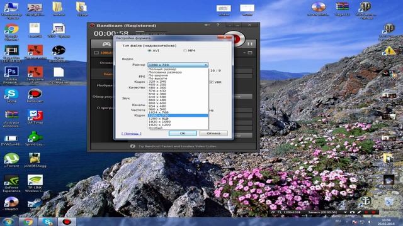
Task: Click the Try Bandicut video cutter link
Action: 178,146
